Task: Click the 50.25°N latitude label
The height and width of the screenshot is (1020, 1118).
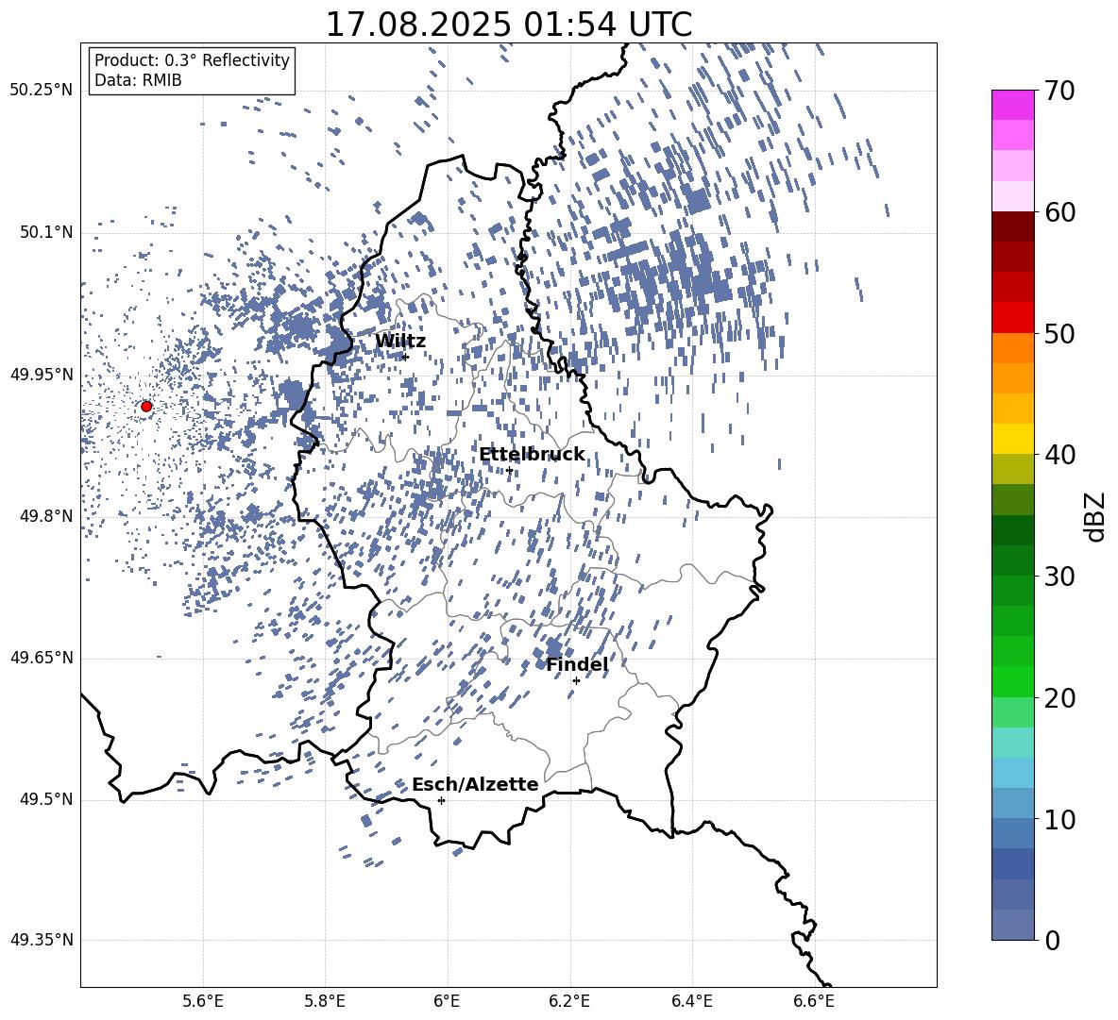Action: click(x=42, y=91)
